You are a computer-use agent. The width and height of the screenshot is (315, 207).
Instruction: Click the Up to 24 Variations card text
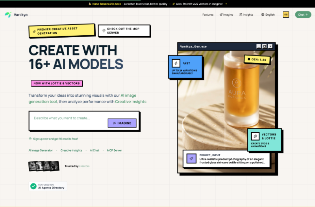pyautogui.click(x=184, y=72)
